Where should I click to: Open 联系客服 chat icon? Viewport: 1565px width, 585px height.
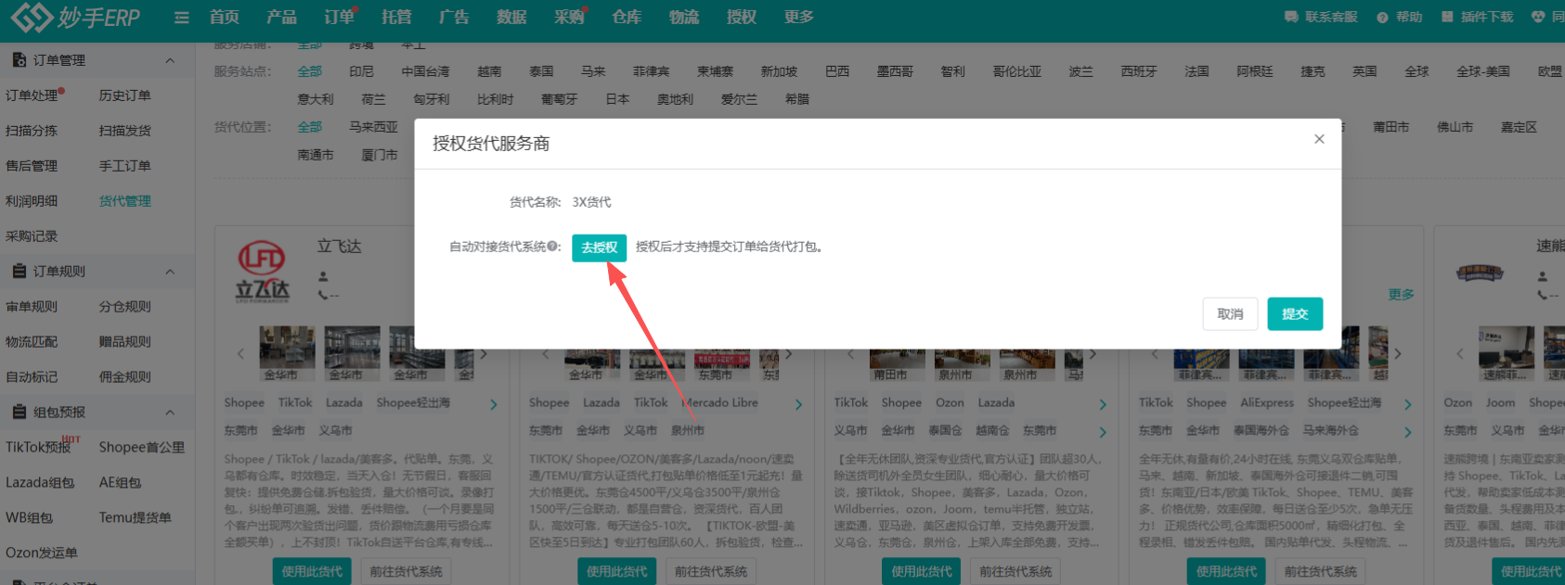[1290, 17]
